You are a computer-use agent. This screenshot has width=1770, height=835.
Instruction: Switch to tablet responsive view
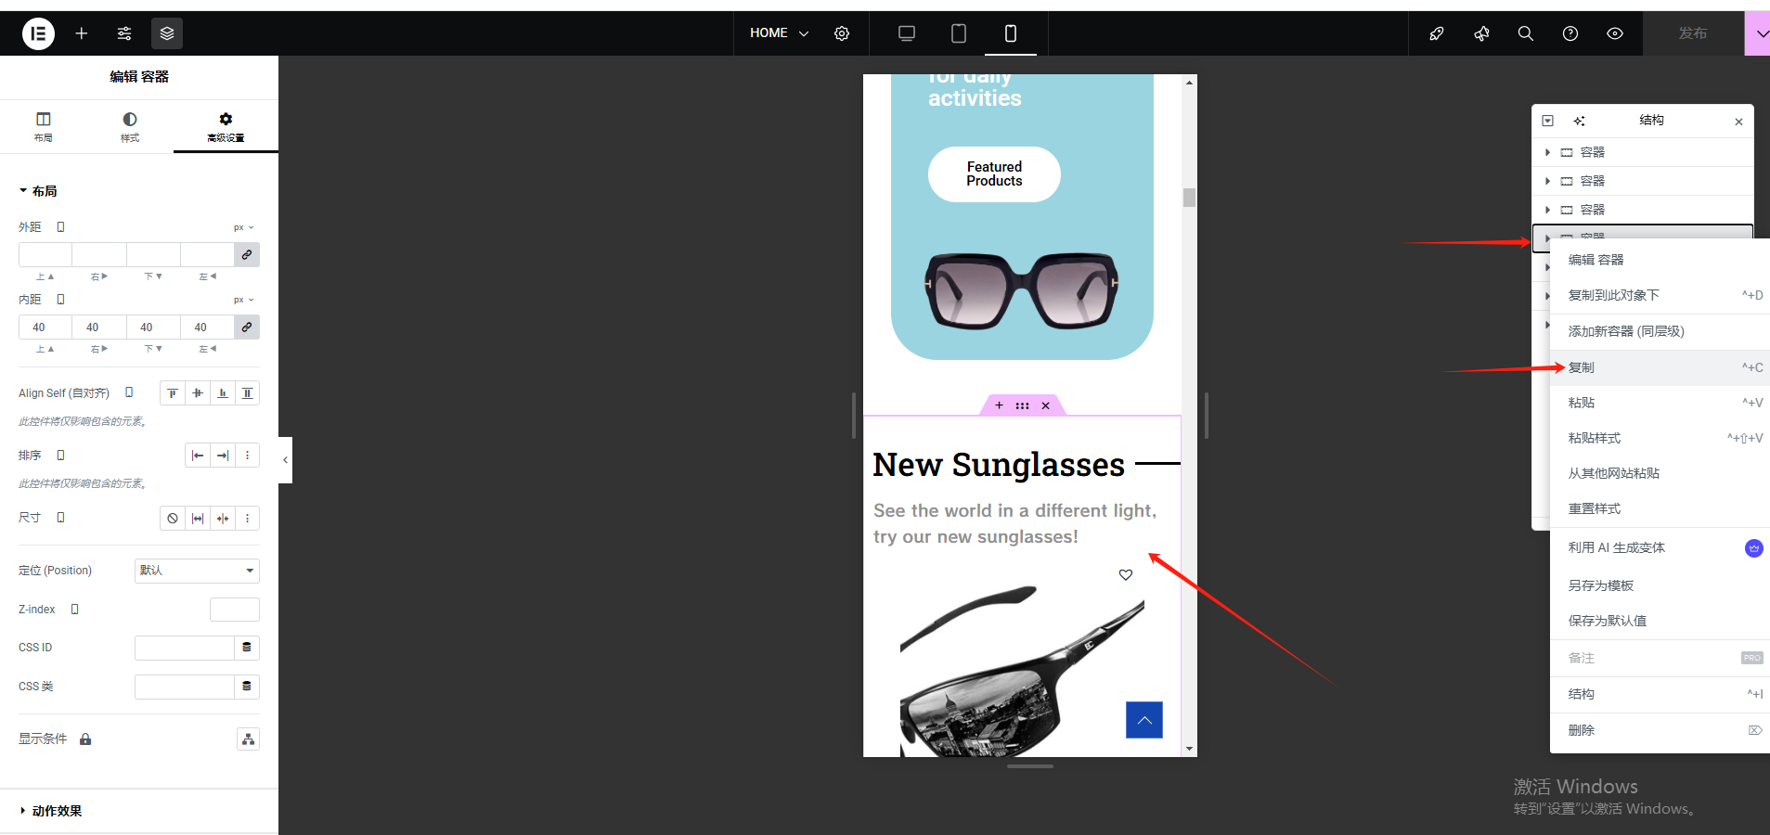(x=959, y=33)
